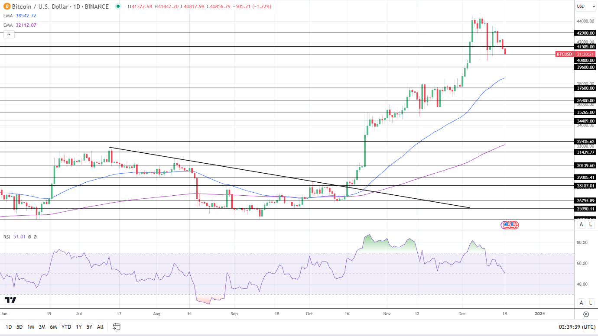Screen dimensions: 598x336
Task: Click the 21:20:21 countdown label
Action: 585,54
